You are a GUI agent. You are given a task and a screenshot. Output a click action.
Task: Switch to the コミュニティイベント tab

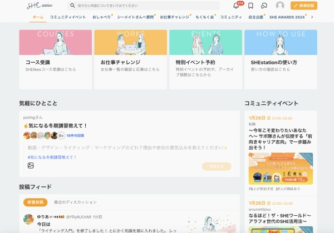[x=68, y=17]
